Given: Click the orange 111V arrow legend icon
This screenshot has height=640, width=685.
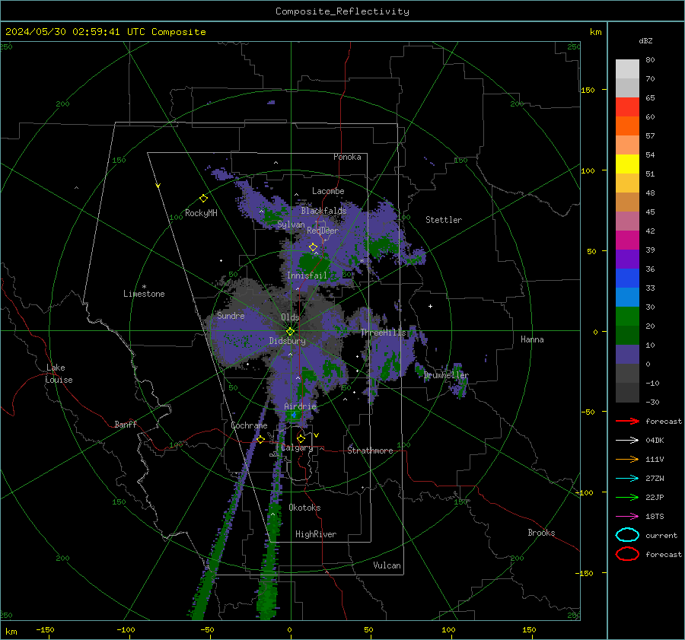Looking at the screenshot, I should (x=627, y=459).
